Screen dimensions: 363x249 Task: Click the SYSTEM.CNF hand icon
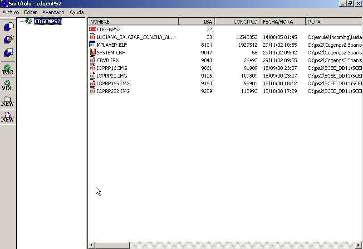pos(93,52)
